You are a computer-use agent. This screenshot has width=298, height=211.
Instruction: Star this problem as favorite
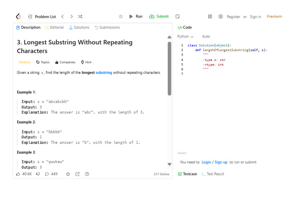68,174
